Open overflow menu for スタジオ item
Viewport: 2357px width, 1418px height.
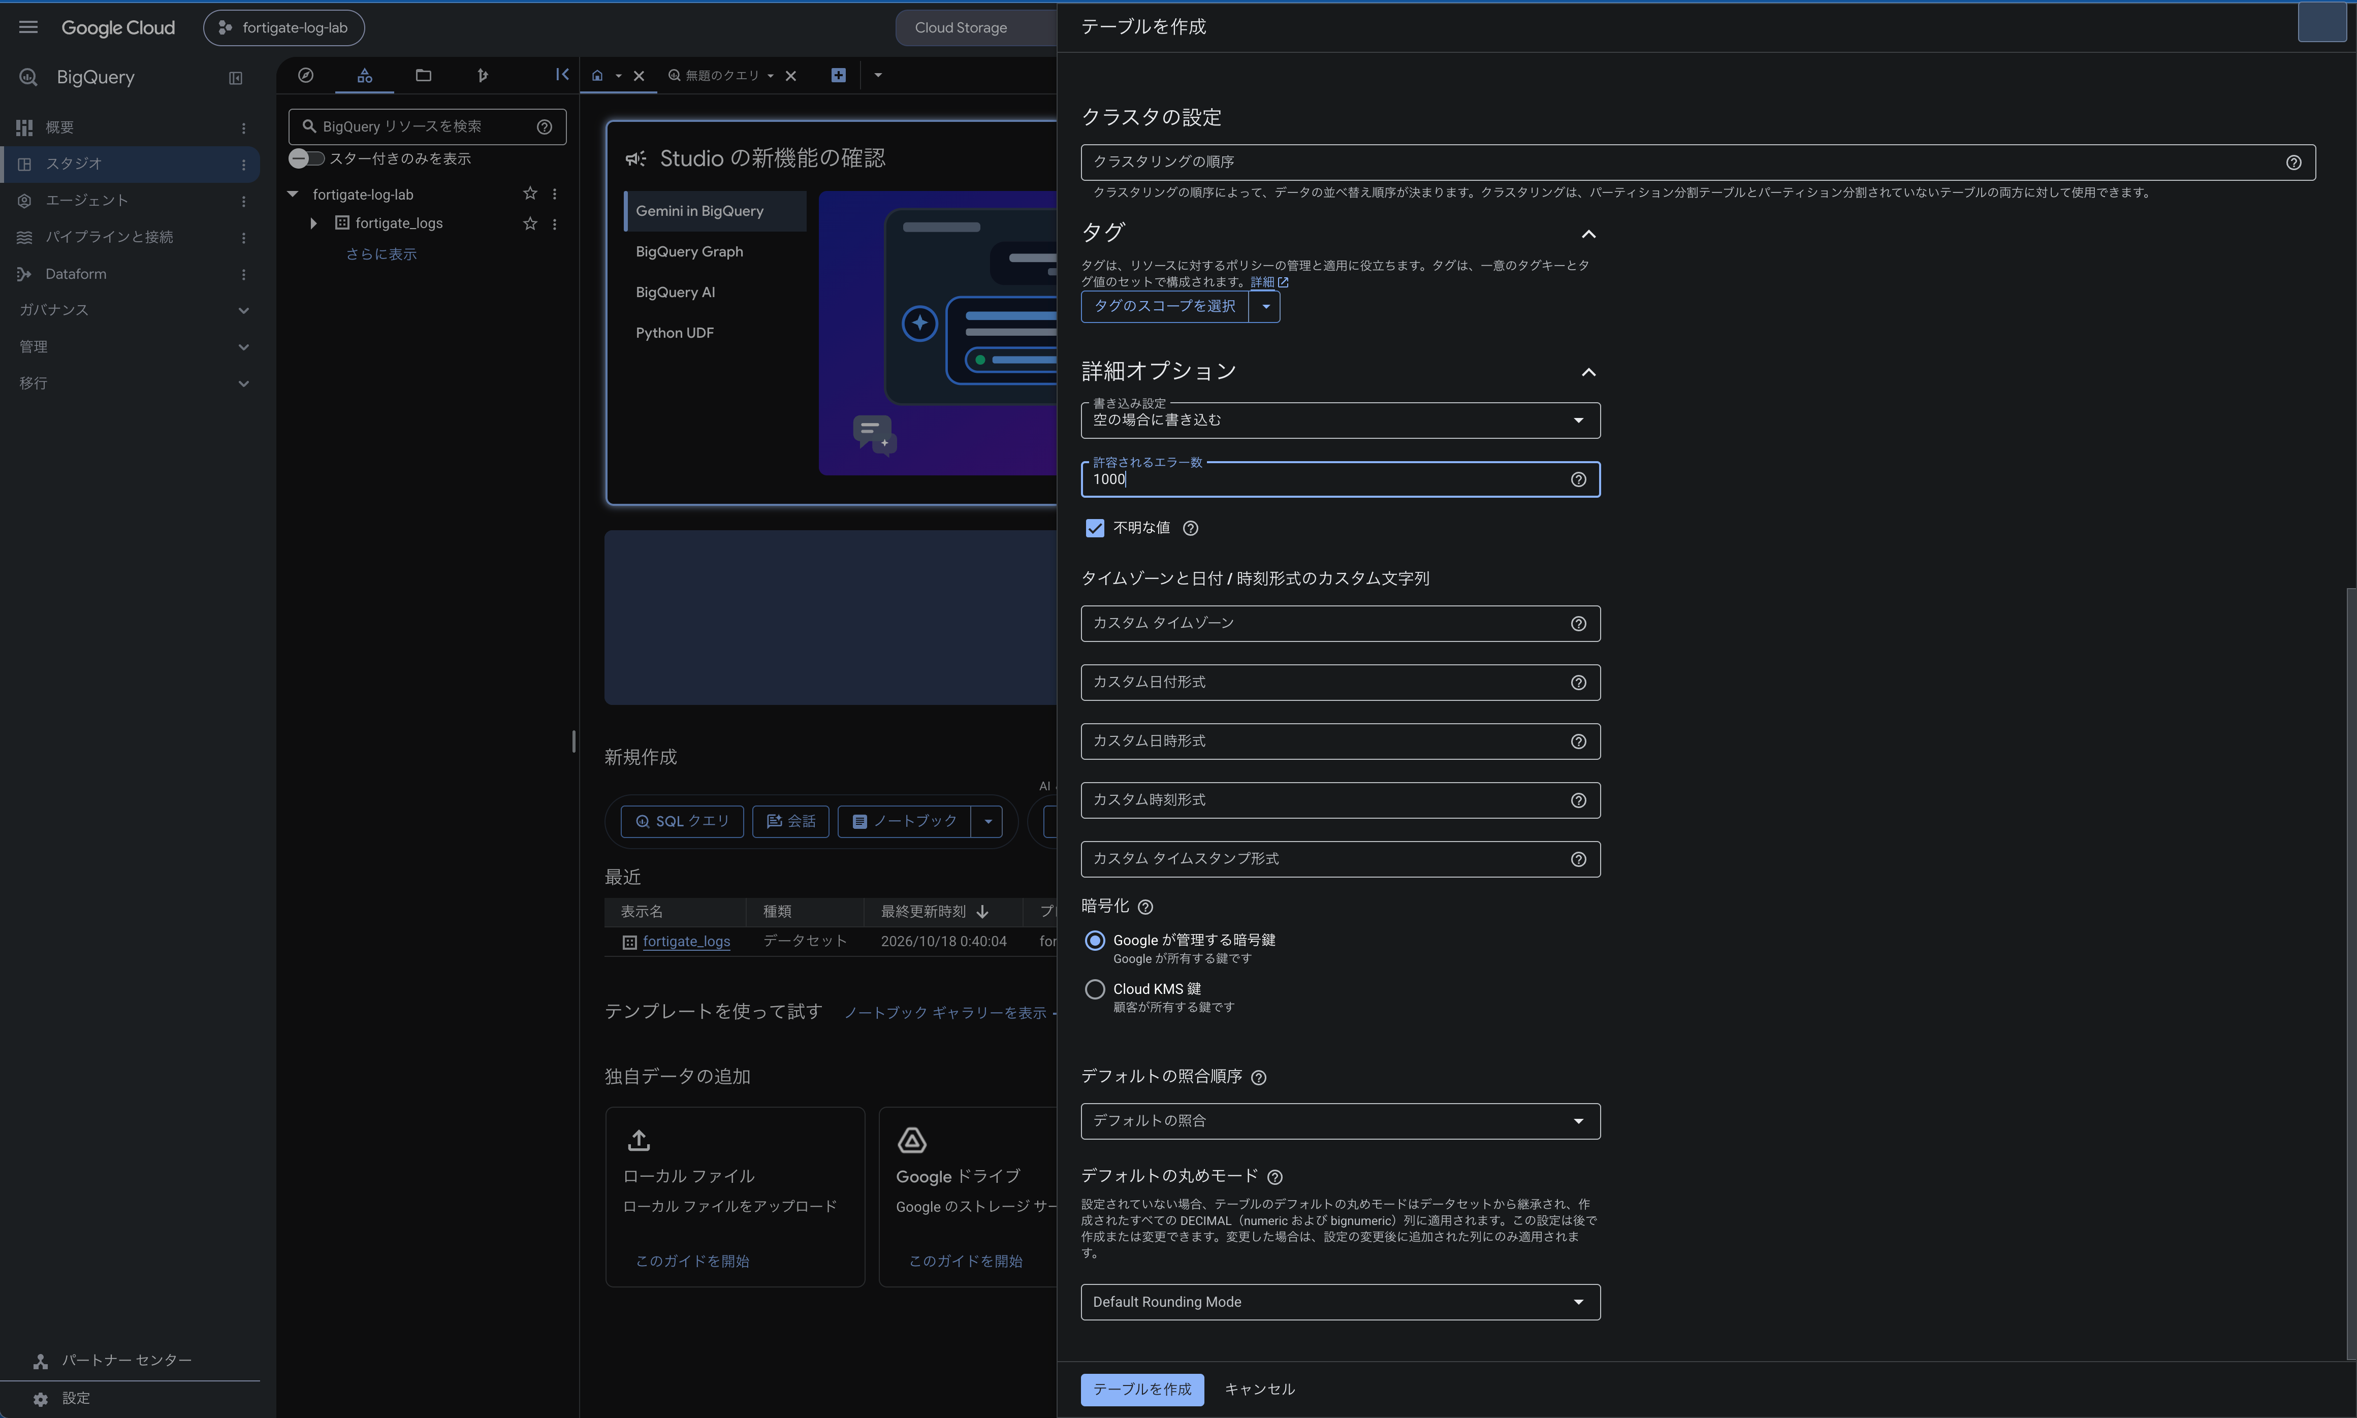pos(244,165)
